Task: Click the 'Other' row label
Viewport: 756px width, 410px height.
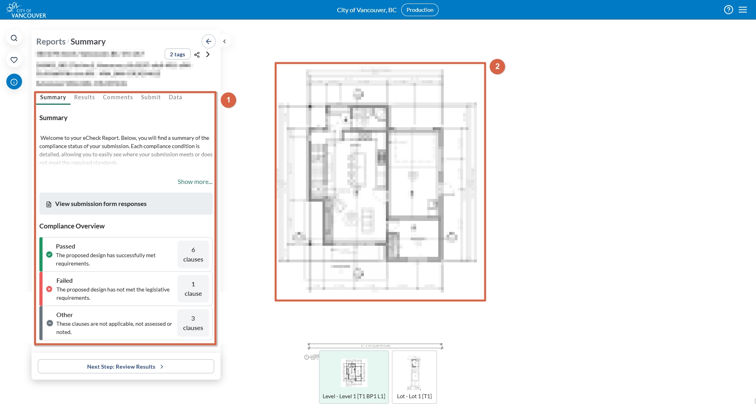Action: (x=65, y=315)
